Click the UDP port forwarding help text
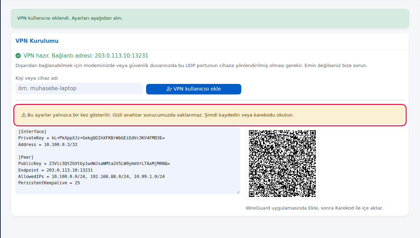This screenshot has height=238, width=420. click(191, 66)
